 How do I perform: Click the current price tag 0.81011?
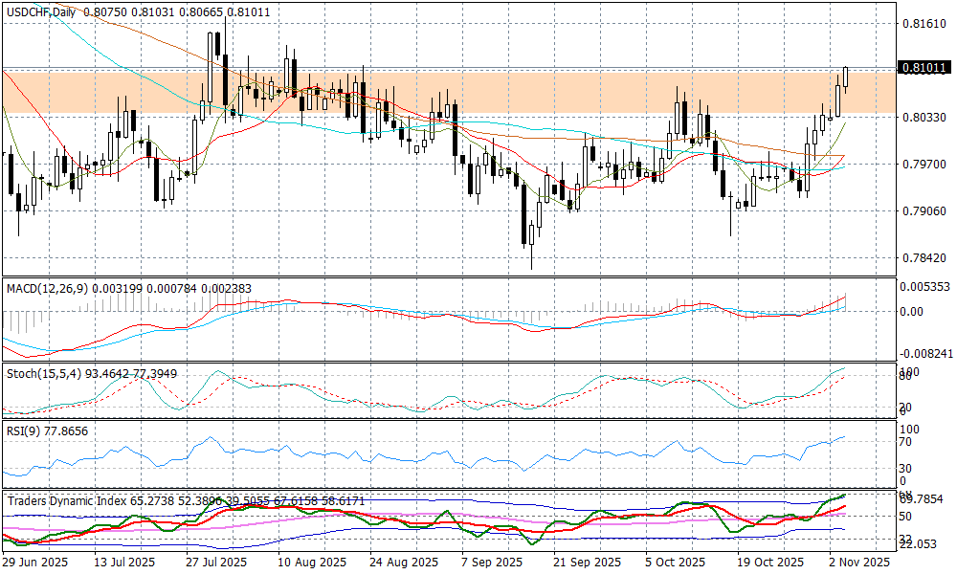pos(924,68)
